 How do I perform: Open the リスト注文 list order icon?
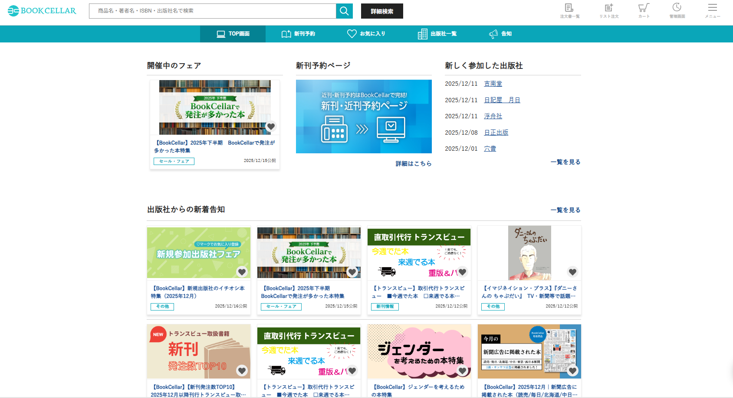[609, 10]
